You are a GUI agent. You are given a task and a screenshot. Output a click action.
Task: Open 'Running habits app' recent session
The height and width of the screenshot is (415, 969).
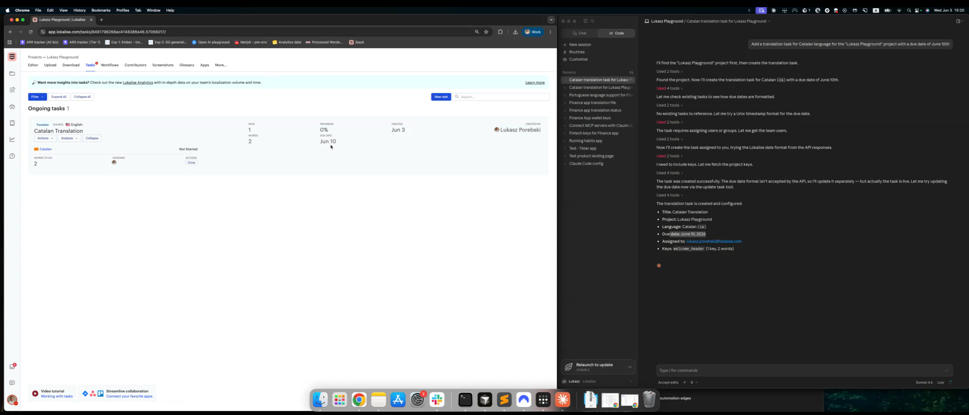point(586,141)
